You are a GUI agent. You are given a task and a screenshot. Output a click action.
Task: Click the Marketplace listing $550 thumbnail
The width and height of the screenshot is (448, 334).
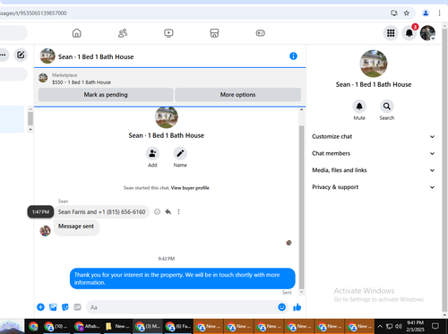click(43, 78)
